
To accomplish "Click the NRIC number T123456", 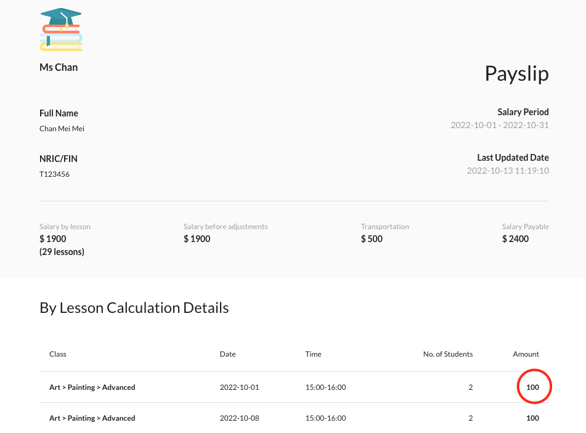I will [54, 174].
